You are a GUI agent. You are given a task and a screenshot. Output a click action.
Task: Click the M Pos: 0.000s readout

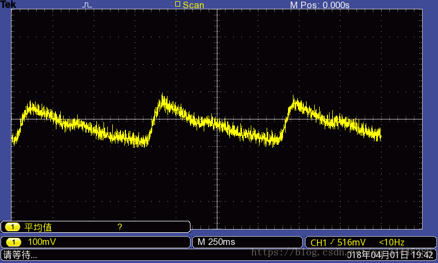coord(320,5)
